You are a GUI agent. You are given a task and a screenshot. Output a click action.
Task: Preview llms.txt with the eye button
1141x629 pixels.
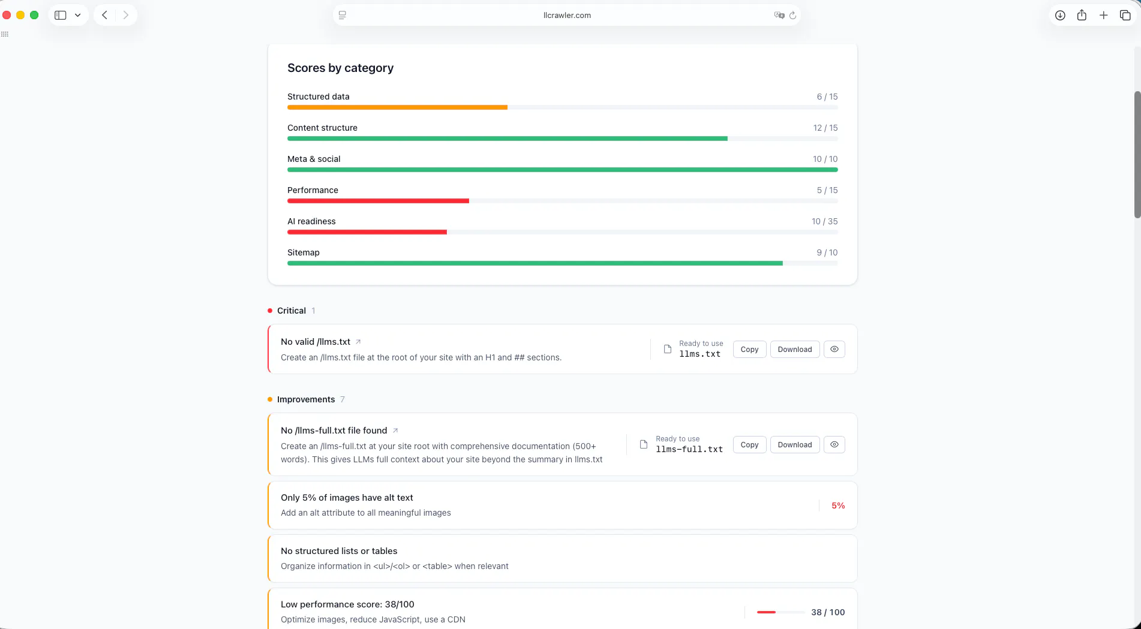tap(834, 349)
